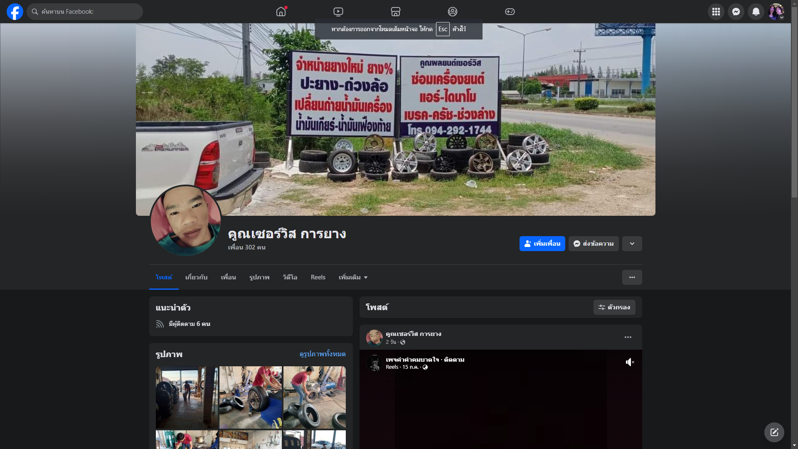Viewport: 798px width, 449px height.
Task: Switch to the เกี่ยวกับ tab
Action: [x=196, y=277]
